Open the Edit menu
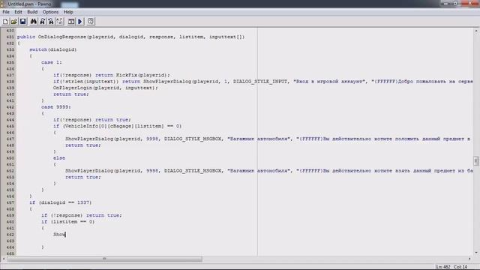This screenshot has height=270, width=480. tap(18, 12)
